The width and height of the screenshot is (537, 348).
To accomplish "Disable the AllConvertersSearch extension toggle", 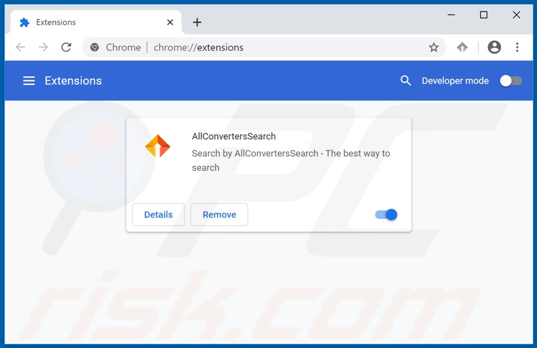I will (386, 215).
